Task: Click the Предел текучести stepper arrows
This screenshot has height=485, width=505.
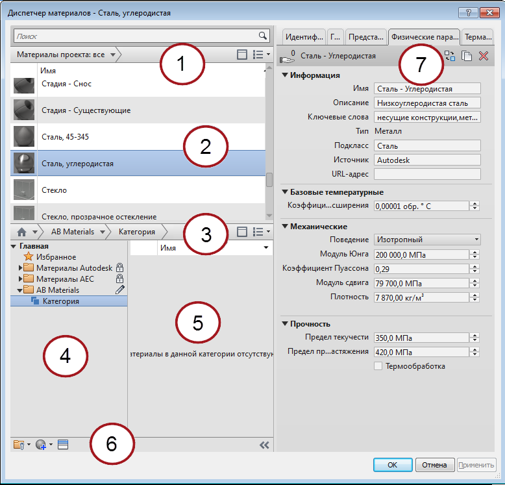Action: coord(474,338)
